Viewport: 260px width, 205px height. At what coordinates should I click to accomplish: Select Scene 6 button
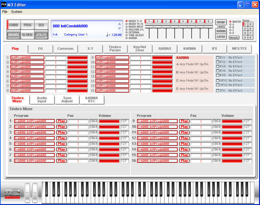250,29
